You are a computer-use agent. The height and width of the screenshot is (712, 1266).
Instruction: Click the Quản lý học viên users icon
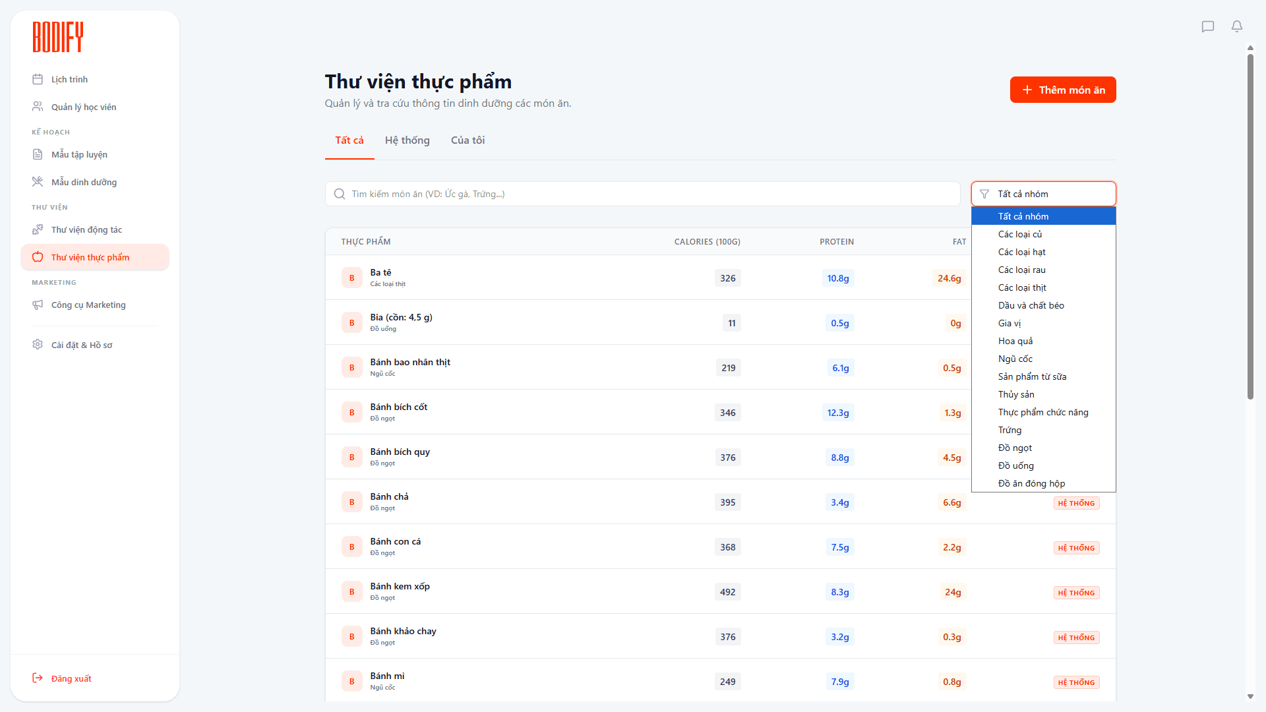pyautogui.click(x=38, y=107)
